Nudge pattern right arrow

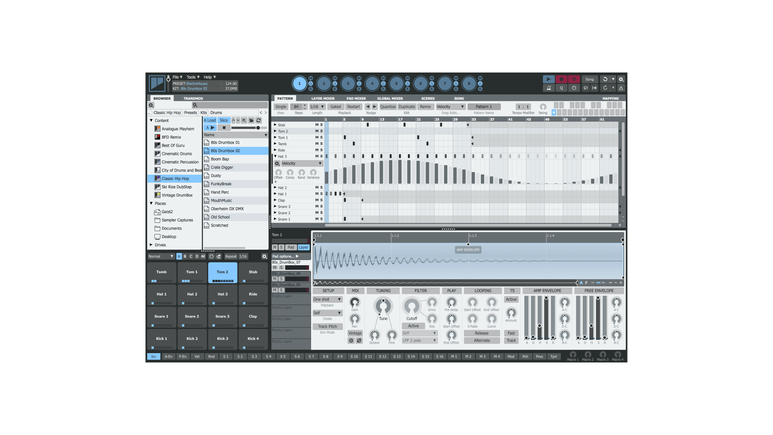pos(374,107)
